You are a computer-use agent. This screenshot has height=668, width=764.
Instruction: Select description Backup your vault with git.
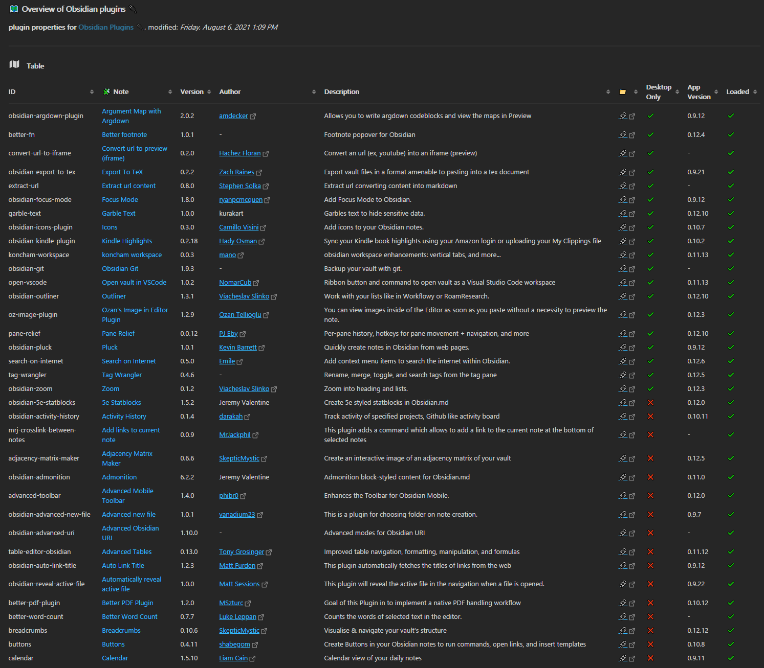pos(363,269)
